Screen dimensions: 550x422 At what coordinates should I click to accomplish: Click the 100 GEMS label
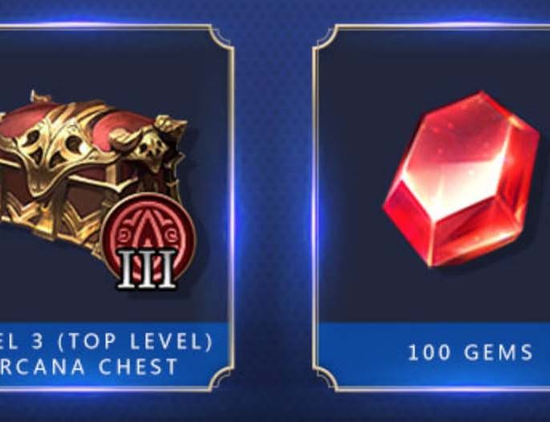click(x=470, y=352)
